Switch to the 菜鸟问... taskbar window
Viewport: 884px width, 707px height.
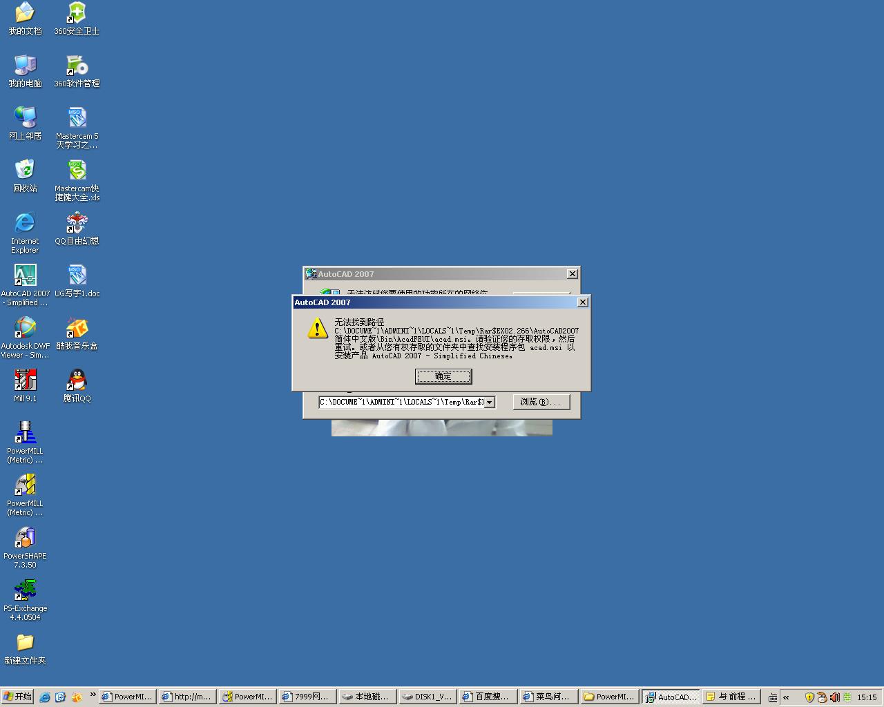tap(549, 697)
